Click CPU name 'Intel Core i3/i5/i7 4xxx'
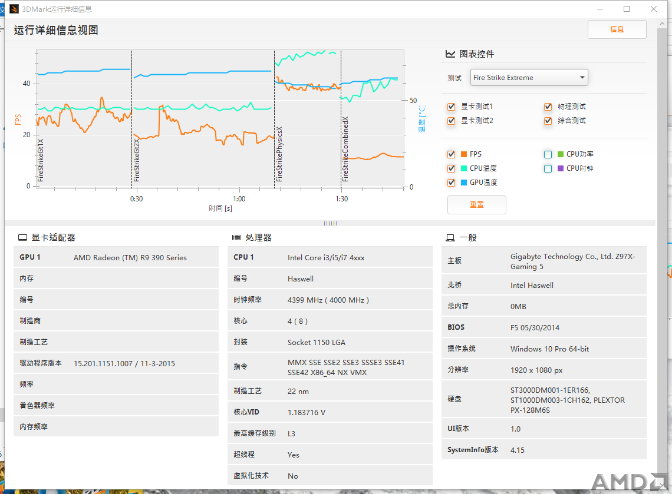Screen dimensions: 672x494 326,258
